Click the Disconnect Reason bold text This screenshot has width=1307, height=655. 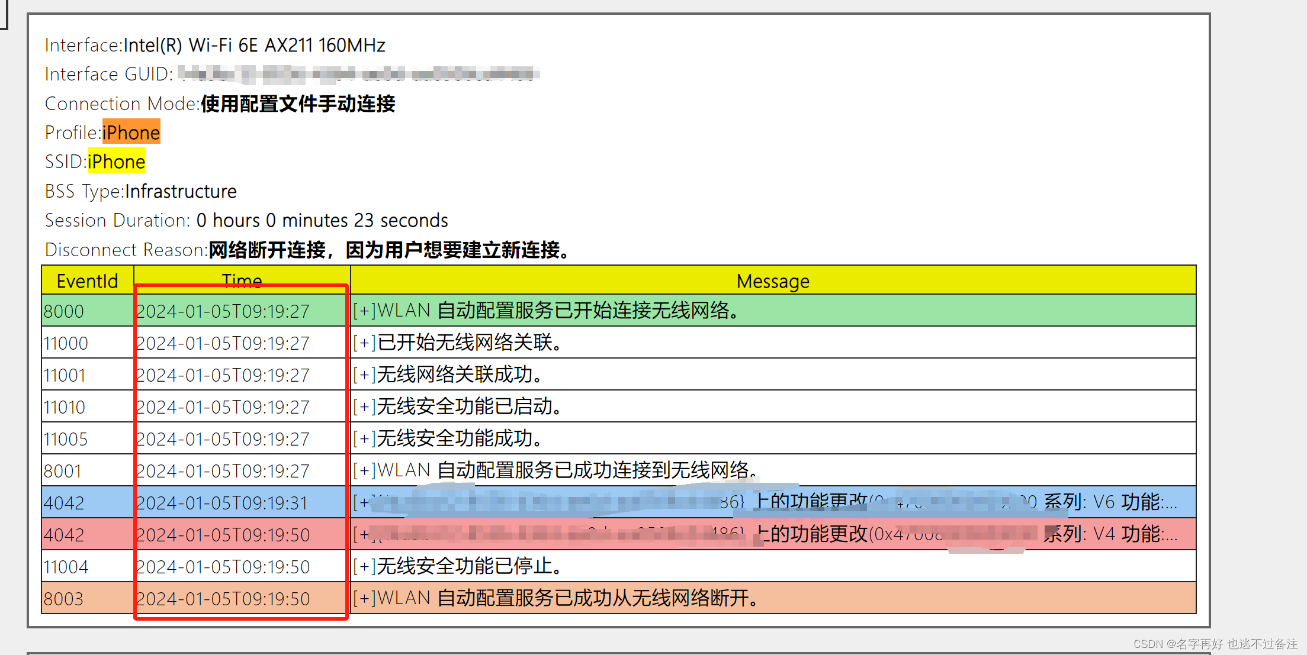click(x=388, y=250)
